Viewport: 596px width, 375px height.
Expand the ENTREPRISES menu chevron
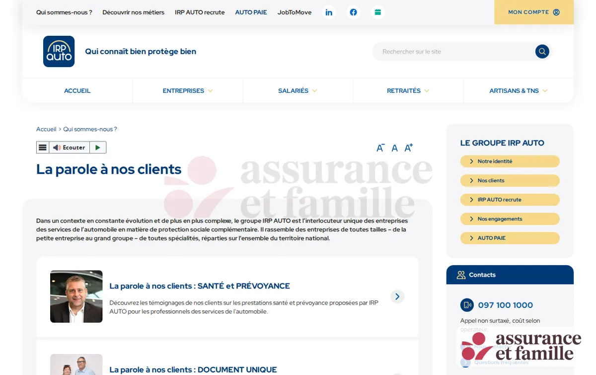pos(210,91)
